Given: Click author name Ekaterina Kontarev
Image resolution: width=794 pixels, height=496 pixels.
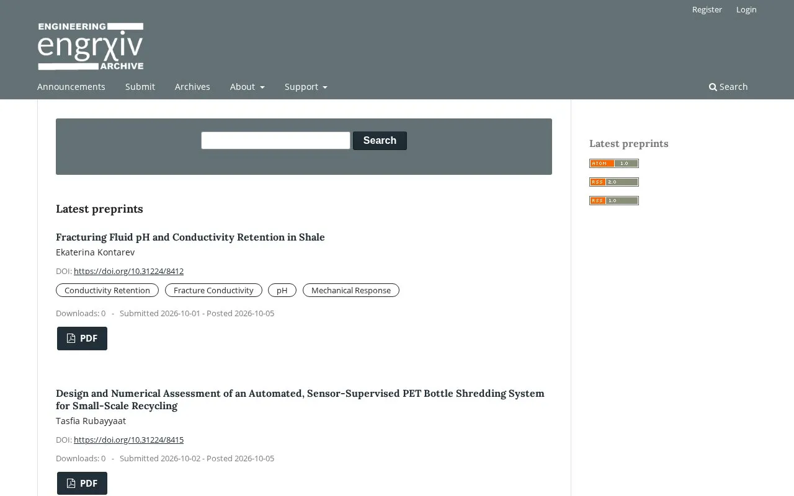Looking at the screenshot, I should coord(95,252).
